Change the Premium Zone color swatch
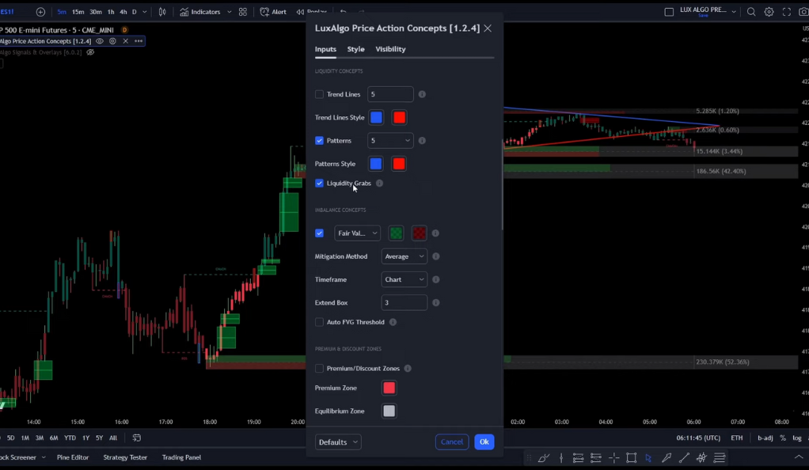Image resolution: width=809 pixels, height=470 pixels. [x=389, y=388]
